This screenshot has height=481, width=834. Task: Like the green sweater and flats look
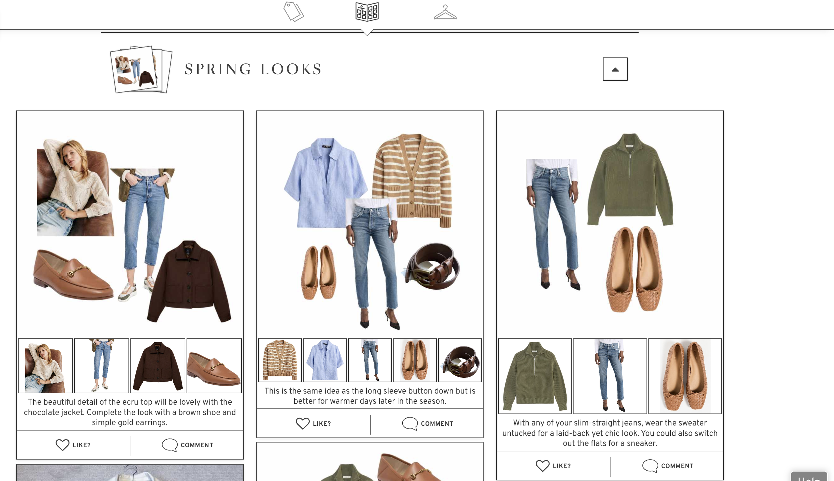pos(553,466)
